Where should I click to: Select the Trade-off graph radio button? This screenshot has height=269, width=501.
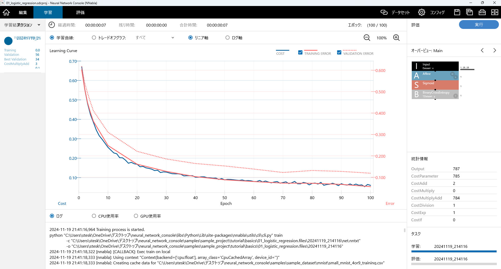click(x=94, y=38)
